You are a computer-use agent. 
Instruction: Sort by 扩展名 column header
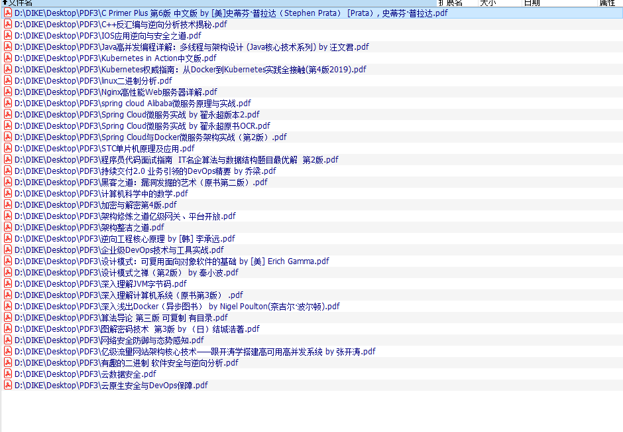pyautogui.click(x=457, y=3)
